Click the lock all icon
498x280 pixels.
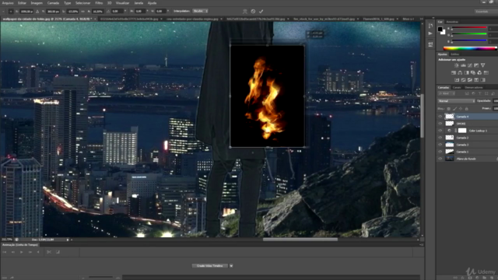[x=467, y=109]
